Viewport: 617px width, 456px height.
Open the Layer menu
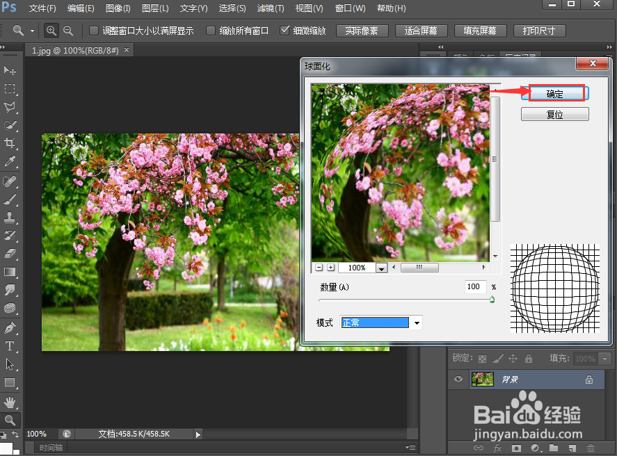click(x=155, y=8)
